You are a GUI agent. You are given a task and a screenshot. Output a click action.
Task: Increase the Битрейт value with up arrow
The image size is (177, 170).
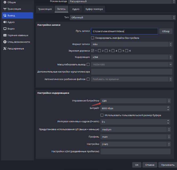(168, 107)
